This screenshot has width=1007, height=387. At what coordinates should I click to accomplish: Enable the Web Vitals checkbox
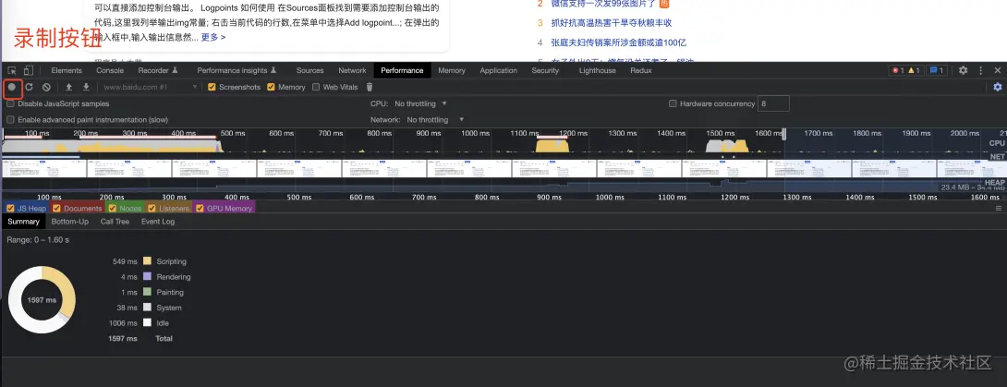pos(316,88)
